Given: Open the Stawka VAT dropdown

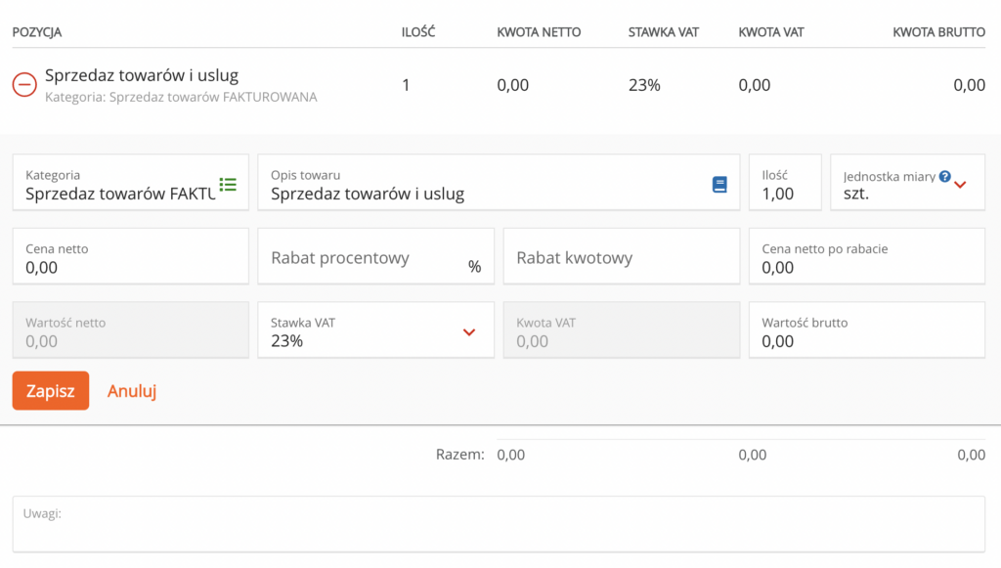Looking at the screenshot, I should click(x=468, y=332).
